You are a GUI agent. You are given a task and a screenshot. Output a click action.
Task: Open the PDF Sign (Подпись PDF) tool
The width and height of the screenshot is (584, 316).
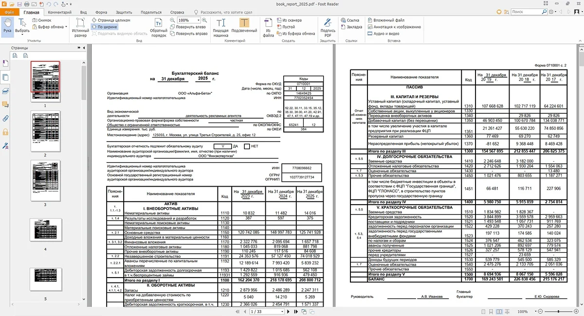328,27
